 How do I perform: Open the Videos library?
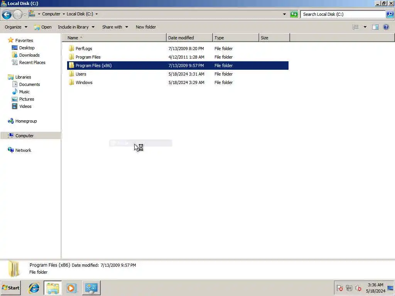(x=25, y=106)
